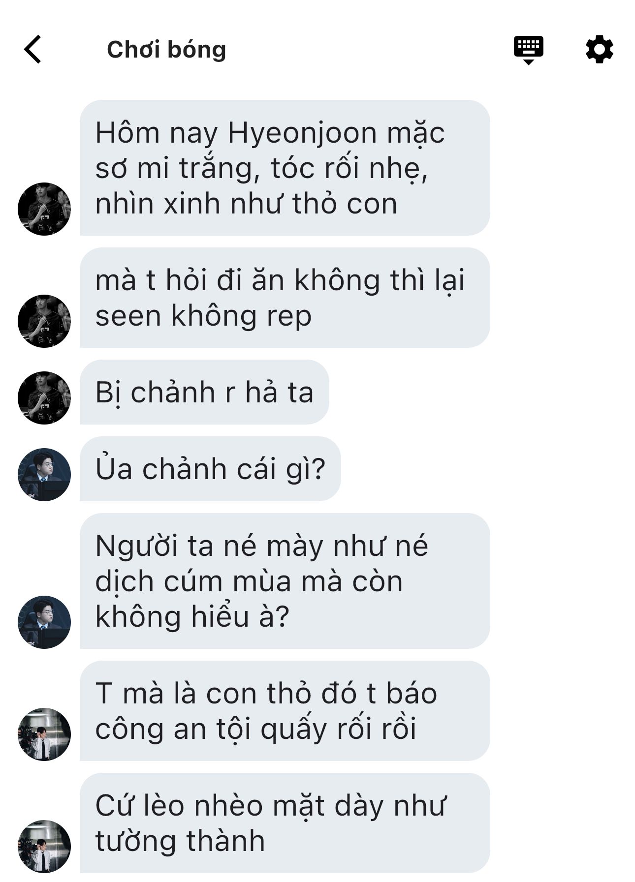635x882 pixels.
Task: Select the 'Bị chảnh r hả ta' bubble
Action: (x=204, y=392)
